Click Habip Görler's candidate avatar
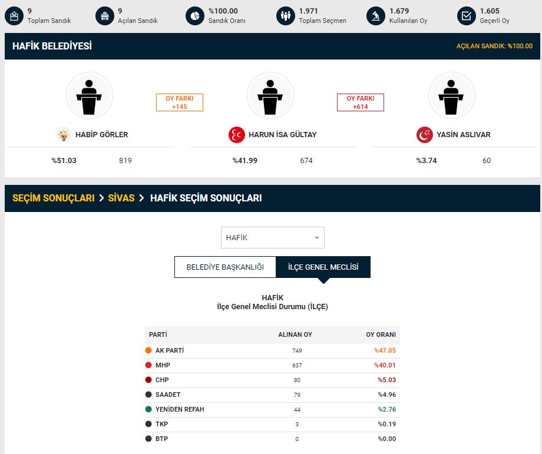Viewport: 542px width, 454px height. 90,96
